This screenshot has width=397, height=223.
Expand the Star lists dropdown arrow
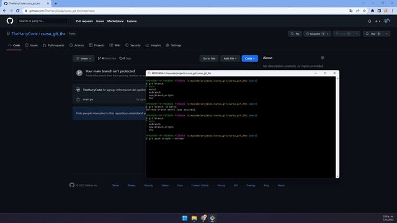386,33
